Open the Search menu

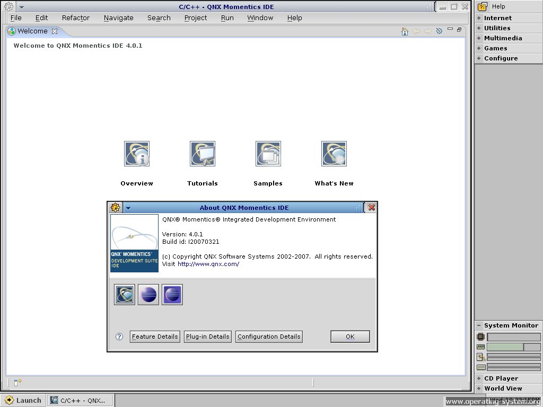159,18
